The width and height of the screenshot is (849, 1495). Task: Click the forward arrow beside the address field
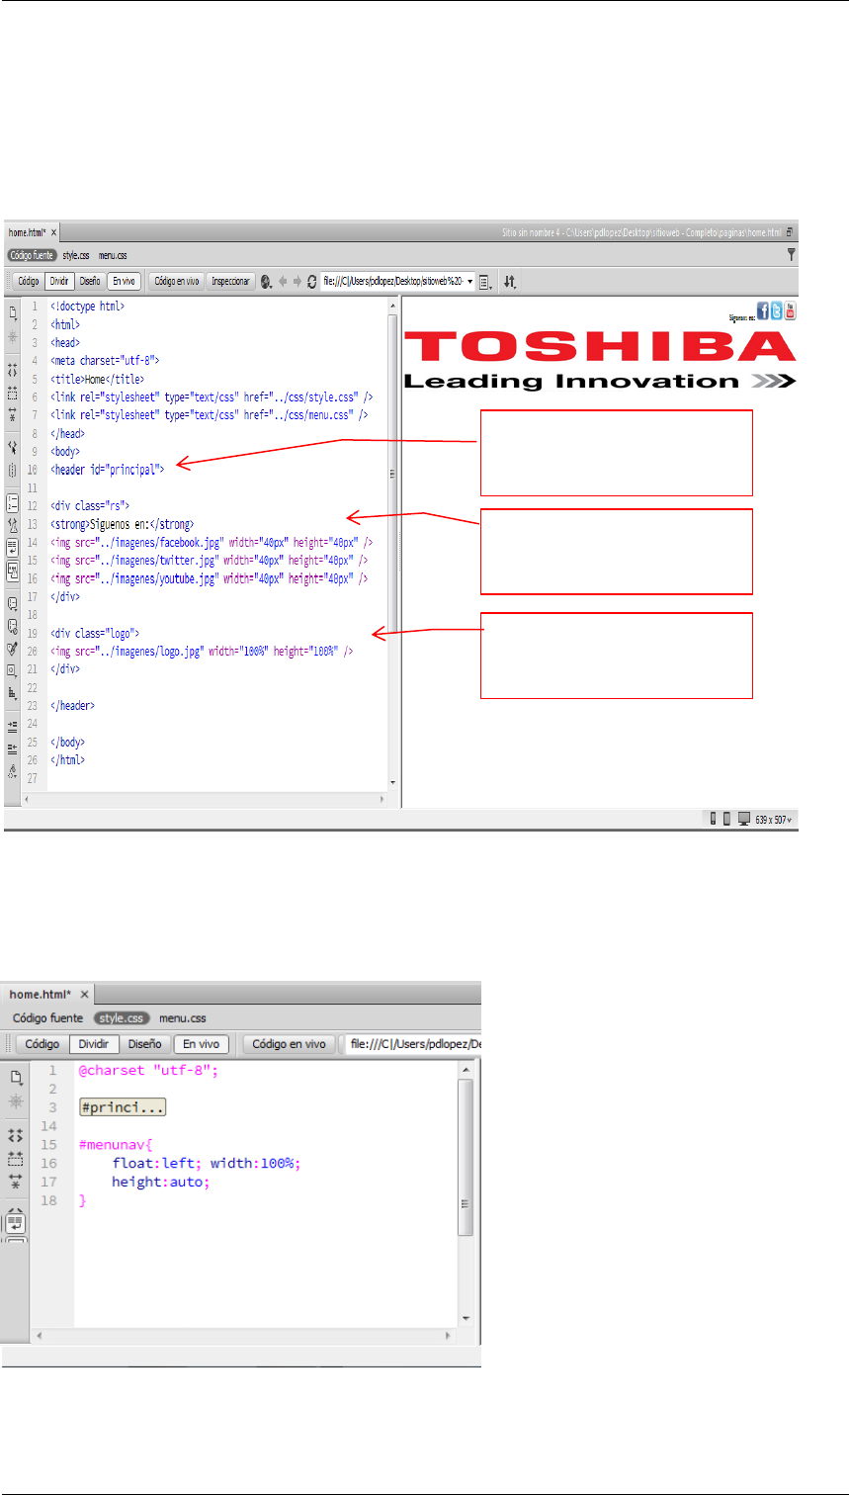298,282
